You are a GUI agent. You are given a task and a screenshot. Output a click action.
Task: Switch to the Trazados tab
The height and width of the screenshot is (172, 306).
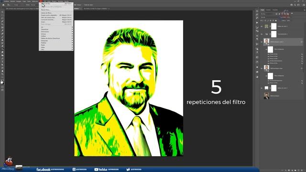(x=275, y=10)
